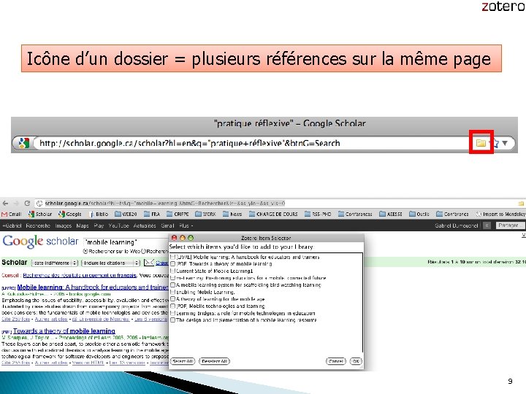Open the RSS-PHD bookmark folder
This screenshot has width=526, height=394.
tap(318, 214)
